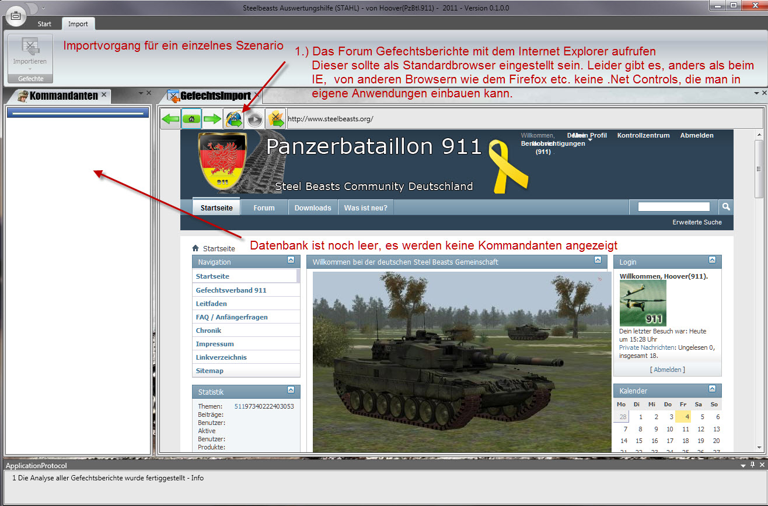This screenshot has width=768, height=506.
Task: Open the Startseite tab on the forum
Action: 217,208
